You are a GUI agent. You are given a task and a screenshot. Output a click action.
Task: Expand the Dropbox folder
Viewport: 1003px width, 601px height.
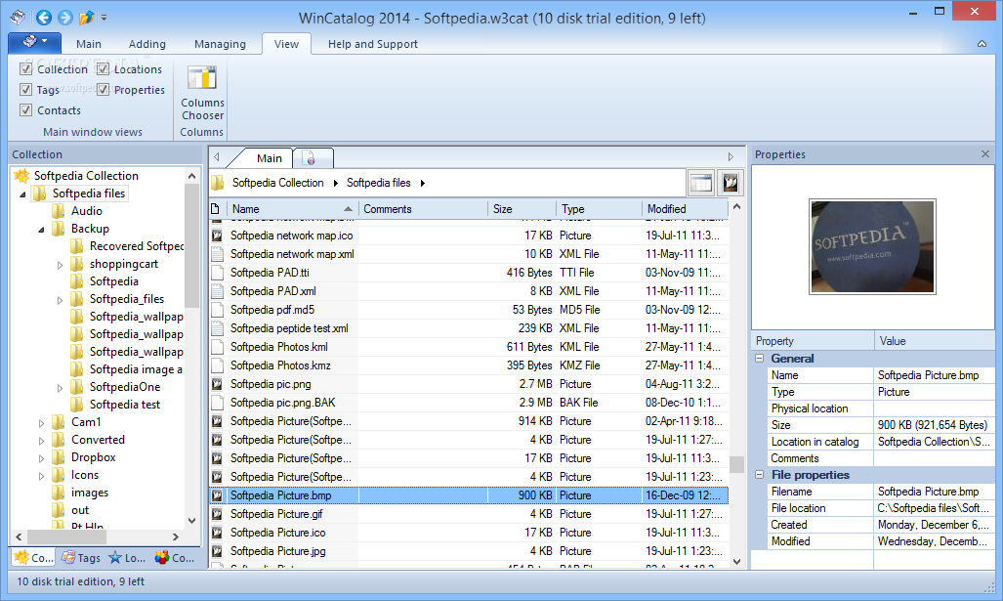pos(42,457)
